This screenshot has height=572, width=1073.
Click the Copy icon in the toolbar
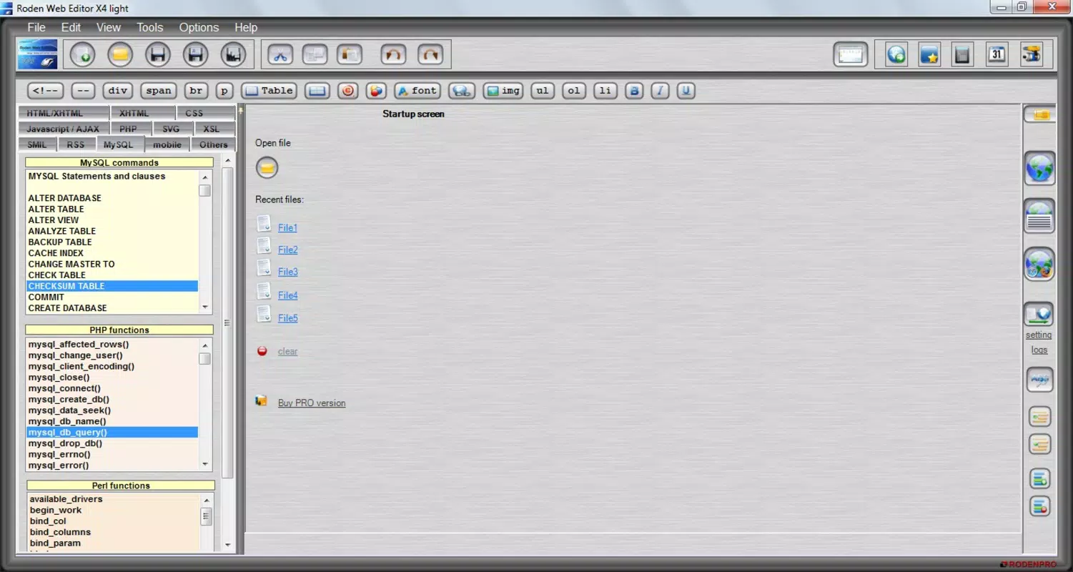pos(315,54)
